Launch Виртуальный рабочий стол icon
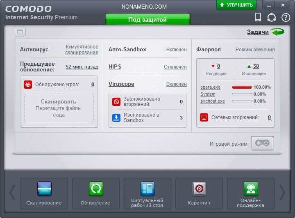Screen dimensions: 295x218 click(147, 189)
